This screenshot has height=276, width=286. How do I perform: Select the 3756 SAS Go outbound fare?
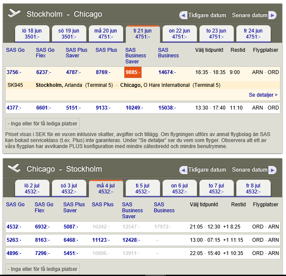click(14, 72)
